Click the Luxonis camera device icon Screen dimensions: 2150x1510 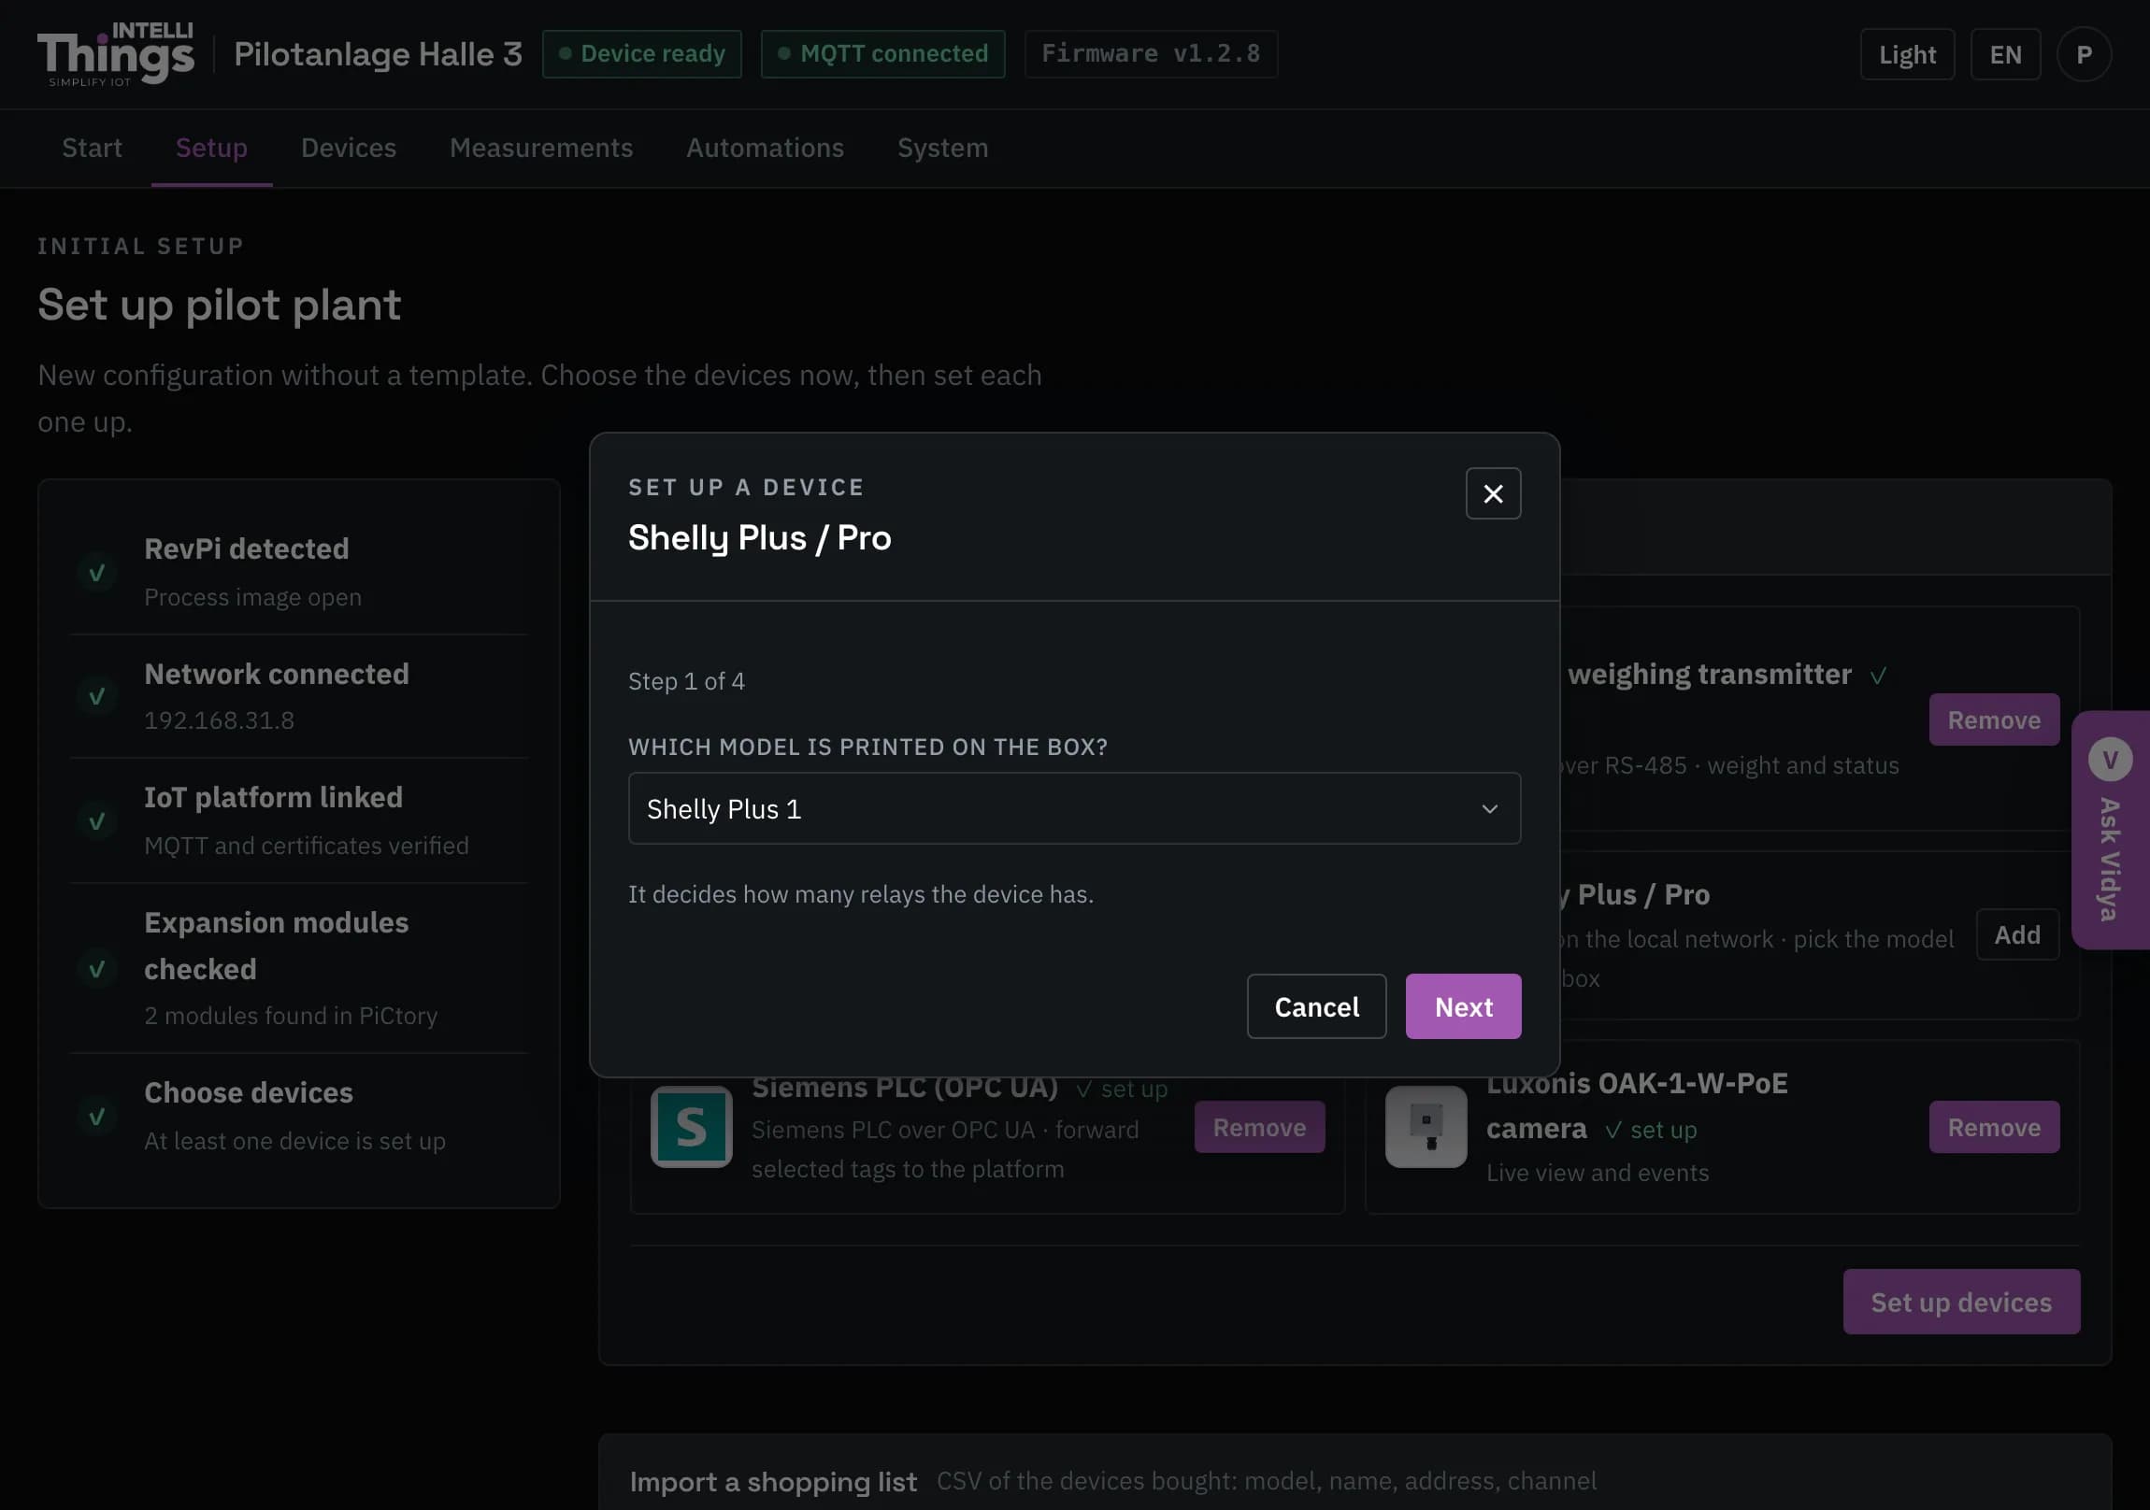coord(1426,1127)
